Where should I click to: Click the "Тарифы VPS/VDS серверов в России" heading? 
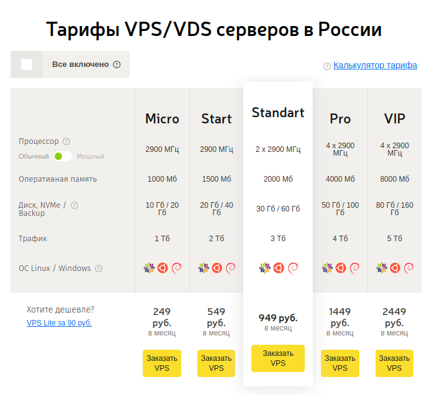click(x=214, y=29)
